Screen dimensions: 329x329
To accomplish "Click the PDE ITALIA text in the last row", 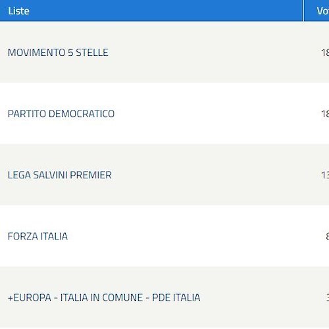I will (x=176, y=297).
